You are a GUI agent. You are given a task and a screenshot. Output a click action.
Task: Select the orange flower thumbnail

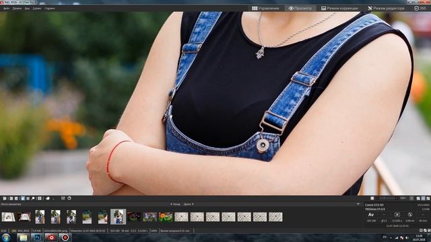pos(166,216)
